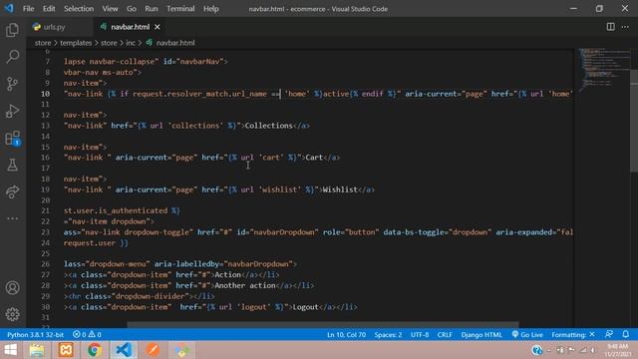Change language mode Django HTML
The height and width of the screenshot is (359, 638).
click(481, 335)
